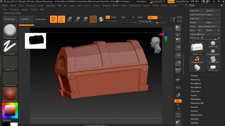This screenshot has width=225, height=126.
Task: Select the Scale transform tool
Action: 77,19
